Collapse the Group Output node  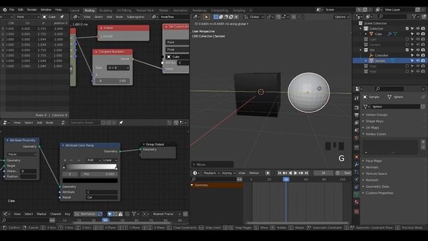click(144, 145)
